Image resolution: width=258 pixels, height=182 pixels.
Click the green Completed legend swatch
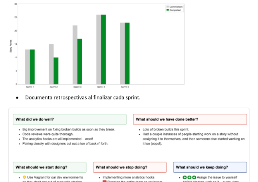click(168, 10)
